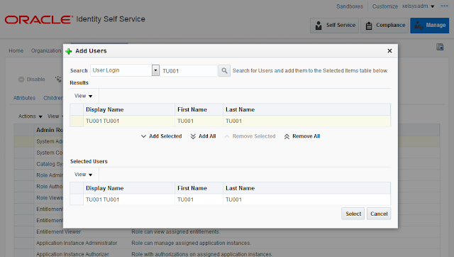Click the magnifier search icon button

coord(224,70)
